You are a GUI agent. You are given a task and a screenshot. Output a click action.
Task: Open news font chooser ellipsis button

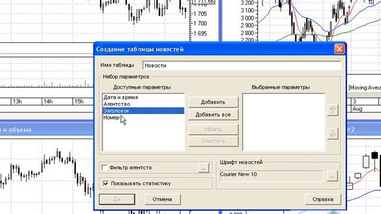[x=332, y=176]
